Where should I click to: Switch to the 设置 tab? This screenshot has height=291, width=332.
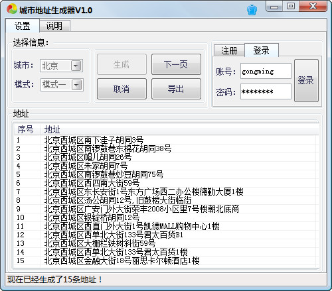pos(22,26)
